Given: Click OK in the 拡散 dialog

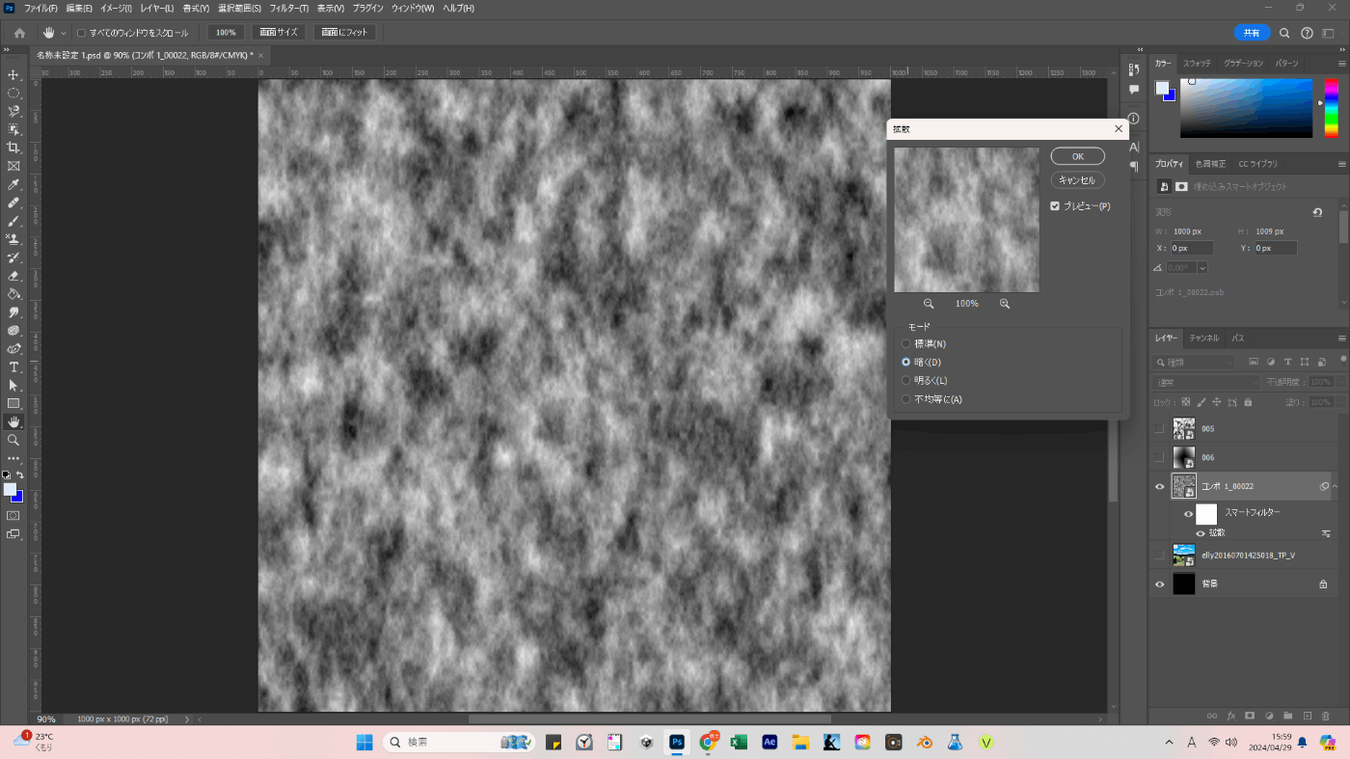Looking at the screenshot, I should pyautogui.click(x=1077, y=156).
